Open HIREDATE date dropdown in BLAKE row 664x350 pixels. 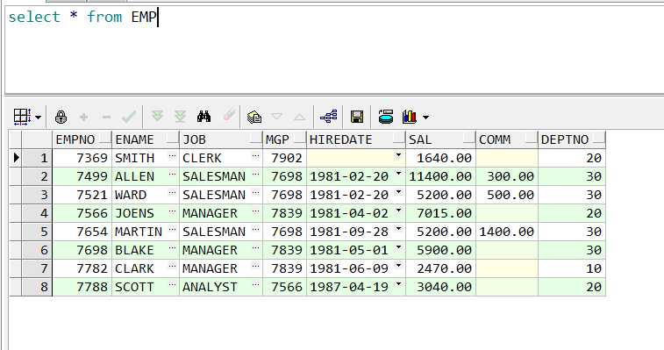pos(398,247)
